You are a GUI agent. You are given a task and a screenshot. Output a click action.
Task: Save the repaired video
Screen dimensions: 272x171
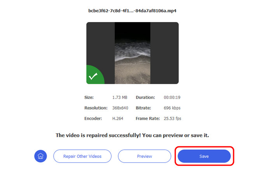point(204,156)
